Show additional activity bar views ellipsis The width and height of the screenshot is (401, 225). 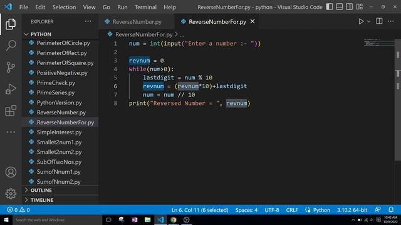(x=11, y=132)
